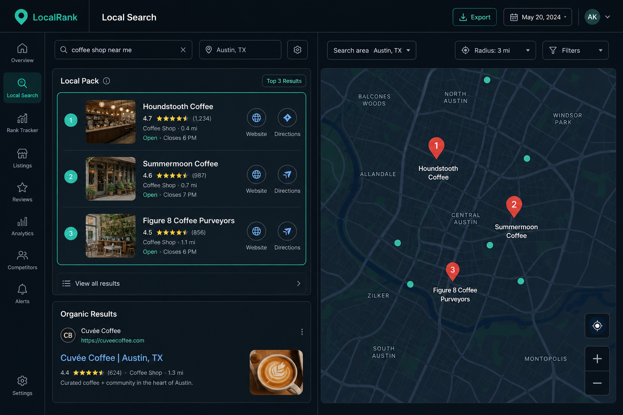Open the May 20, 2024 date picker
This screenshot has height=415, width=623.
538,17
